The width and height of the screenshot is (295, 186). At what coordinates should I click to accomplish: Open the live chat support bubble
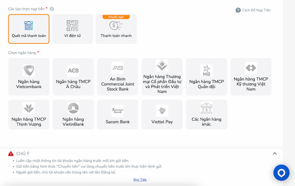281,173
